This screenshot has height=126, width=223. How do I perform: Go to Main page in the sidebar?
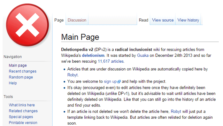(x=18, y=65)
